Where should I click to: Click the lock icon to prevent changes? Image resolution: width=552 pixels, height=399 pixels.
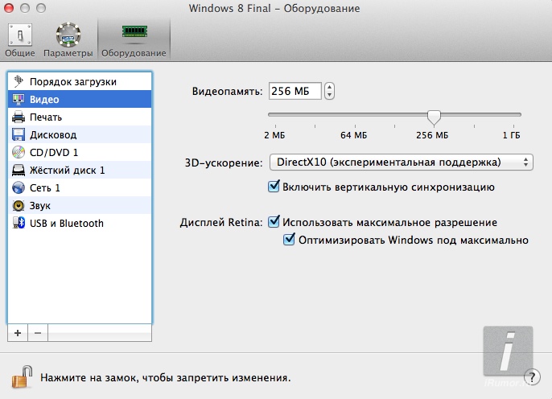click(x=23, y=376)
